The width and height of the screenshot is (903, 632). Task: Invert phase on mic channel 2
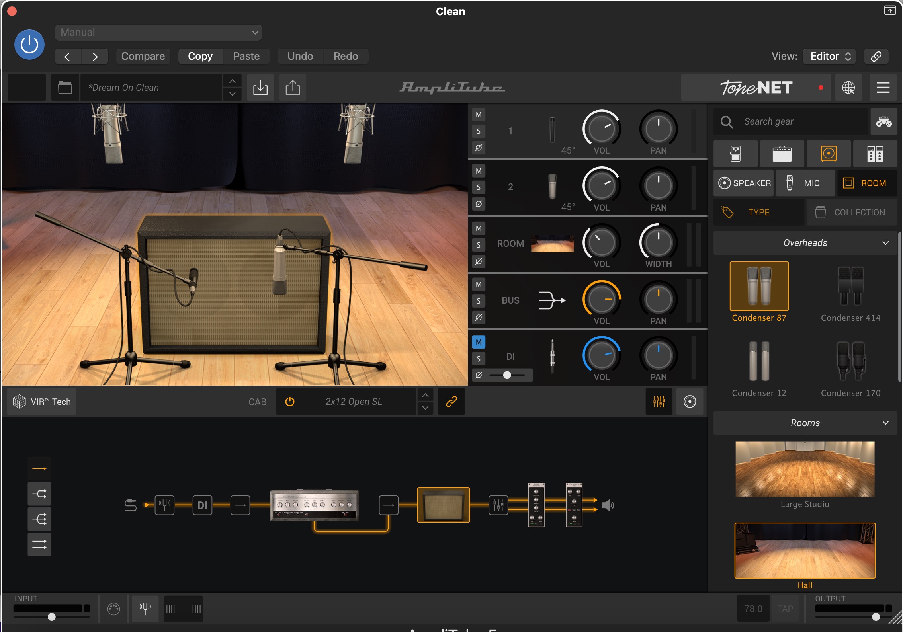point(479,204)
